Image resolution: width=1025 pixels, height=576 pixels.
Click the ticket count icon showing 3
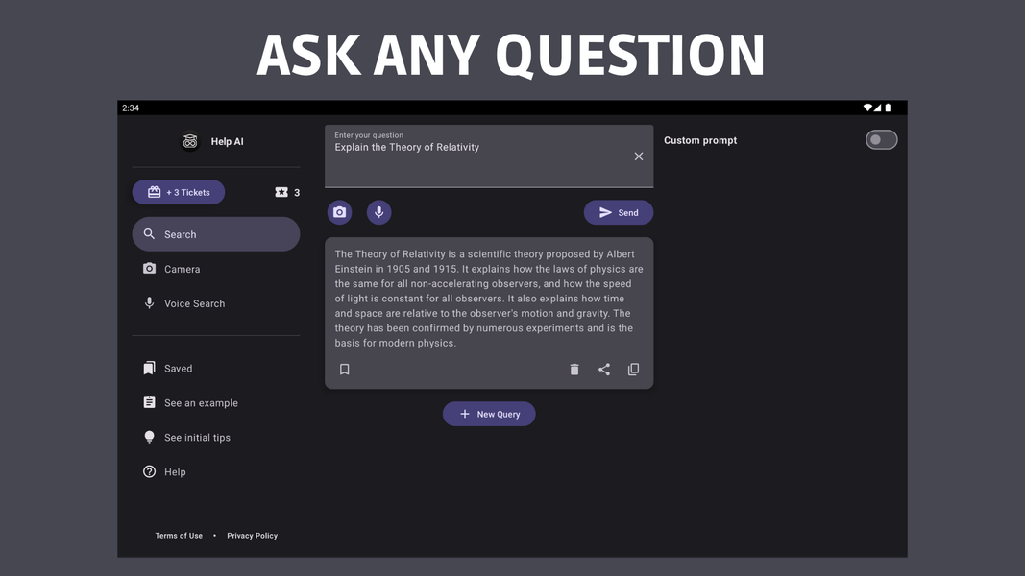pos(281,192)
